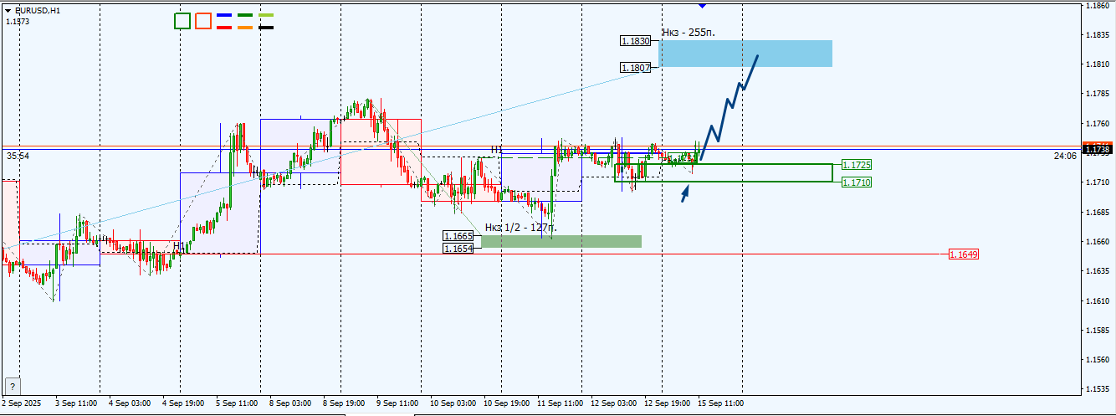Open the EURUSD,H1 chart menu arrow
Image resolution: width=1116 pixels, height=416 pixels.
click(x=8, y=10)
